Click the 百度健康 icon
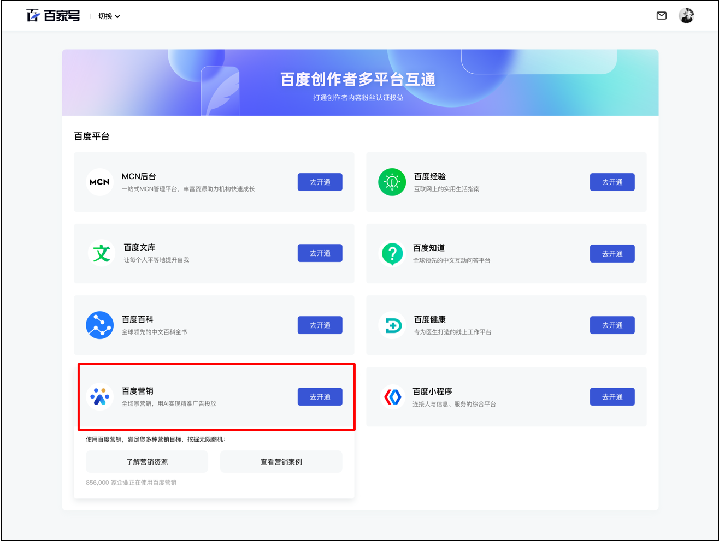Screen dimensions: 719x541 click(x=392, y=325)
